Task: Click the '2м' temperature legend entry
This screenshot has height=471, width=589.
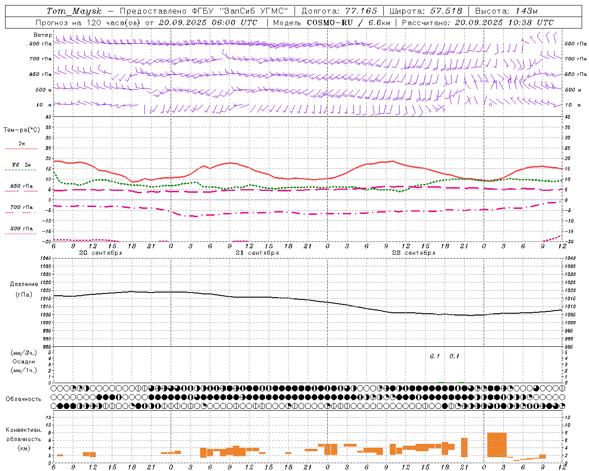Action: pos(22,144)
